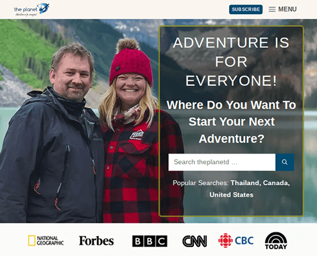Click the magnifying glass search button
This screenshot has height=256, width=317.
(x=285, y=162)
